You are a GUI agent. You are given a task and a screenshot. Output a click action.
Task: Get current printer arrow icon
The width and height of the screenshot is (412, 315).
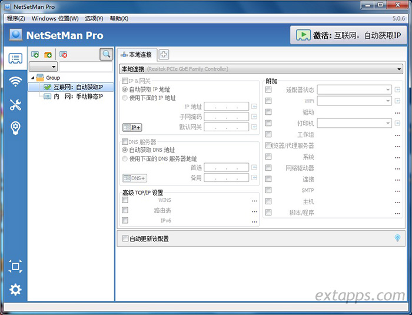coord(397,123)
